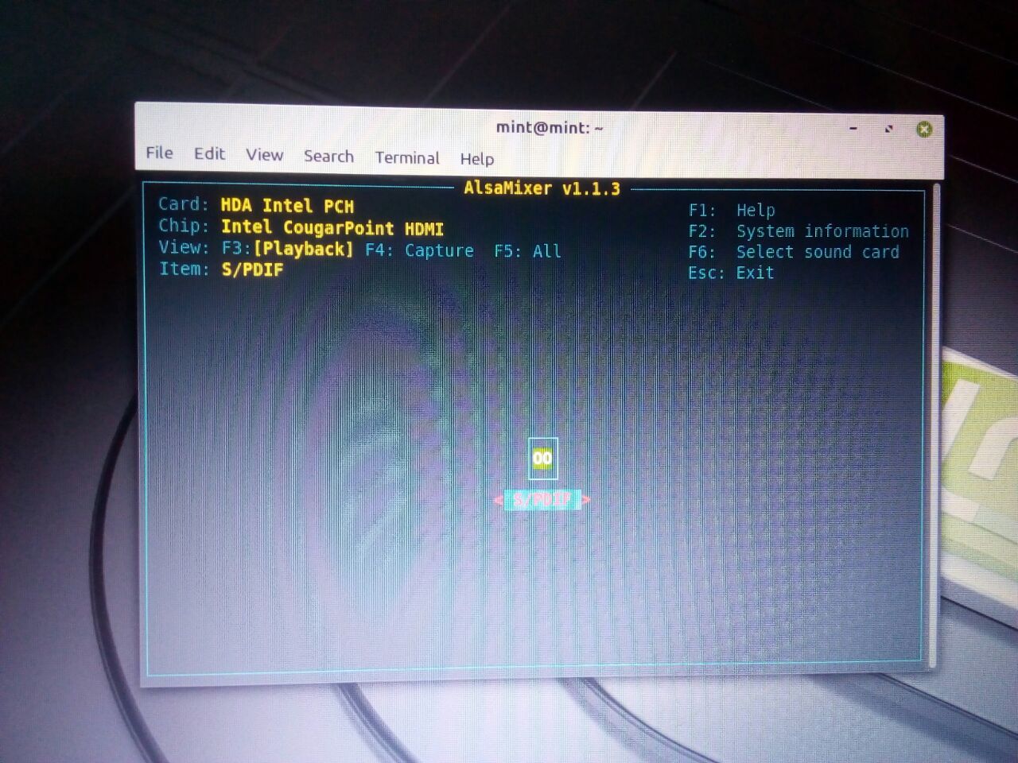Click the Esc: Exit hint
Image resolution: width=1018 pixels, height=763 pixels.
731,273
